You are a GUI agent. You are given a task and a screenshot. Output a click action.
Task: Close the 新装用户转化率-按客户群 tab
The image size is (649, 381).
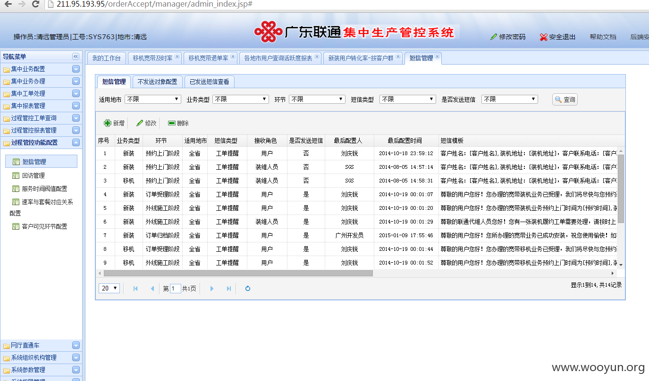[x=398, y=57]
